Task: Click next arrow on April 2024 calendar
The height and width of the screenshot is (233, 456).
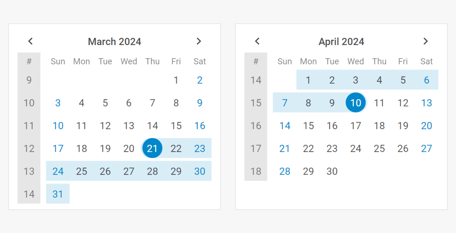Action: coord(425,41)
